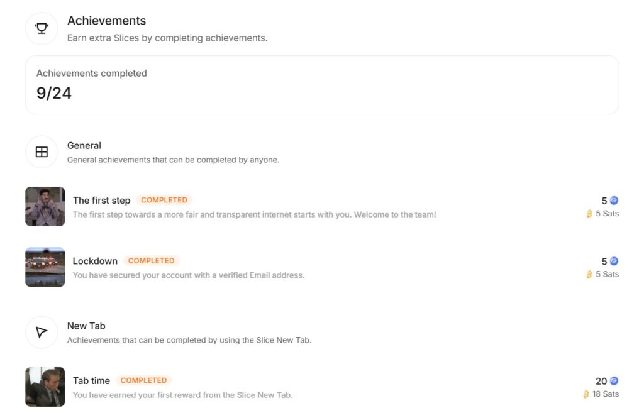Image resolution: width=644 pixels, height=413 pixels.
Task: Select the Tab time achievement title
Action: tap(91, 381)
